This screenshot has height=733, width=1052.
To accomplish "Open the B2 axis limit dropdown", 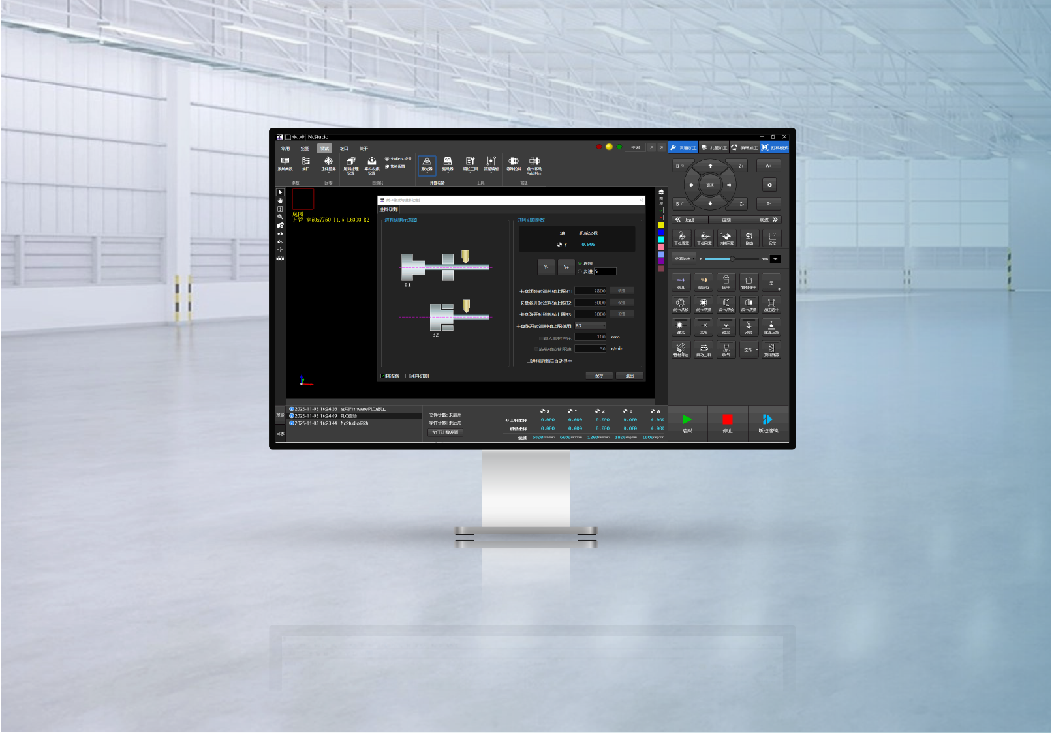I will 590,325.
